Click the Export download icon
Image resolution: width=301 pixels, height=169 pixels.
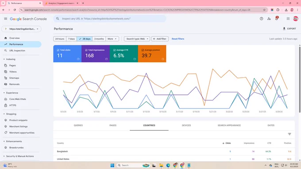284,29
